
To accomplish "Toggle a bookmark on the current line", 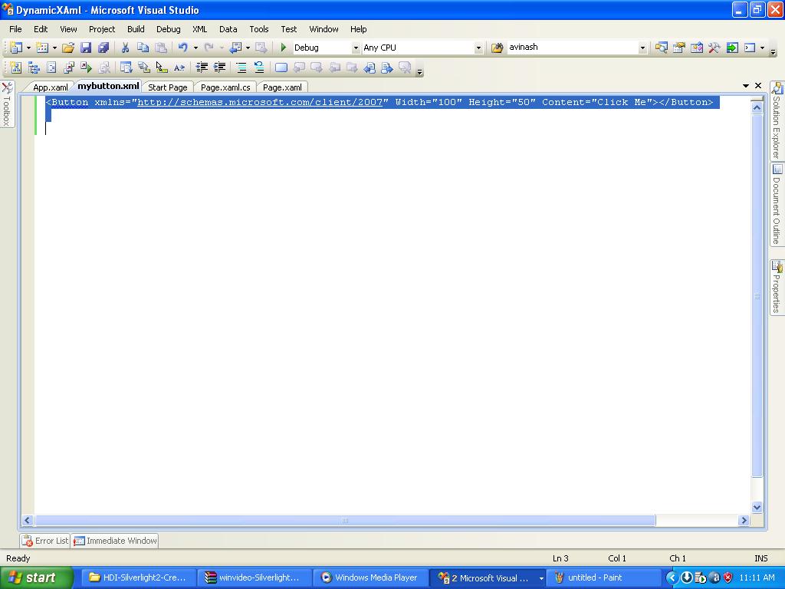I will tap(281, 67).
